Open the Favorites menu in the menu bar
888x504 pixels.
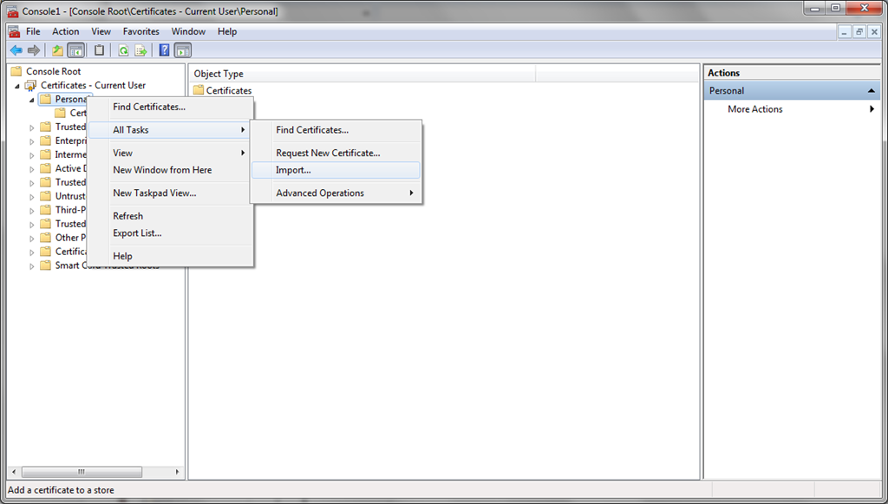coord(140,31)
